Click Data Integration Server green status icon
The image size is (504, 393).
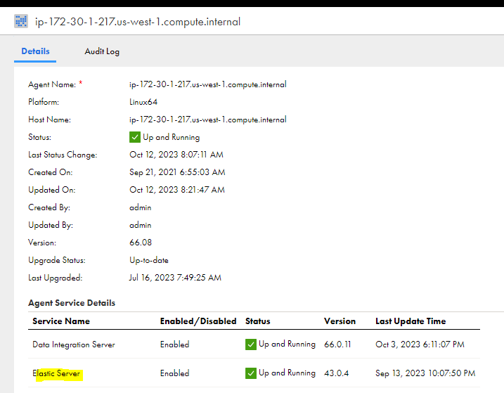point(251,344)
